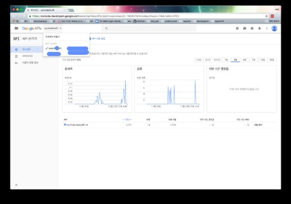Click the red browser extension icon
This screenshot has width=291, height=204.
272,16
